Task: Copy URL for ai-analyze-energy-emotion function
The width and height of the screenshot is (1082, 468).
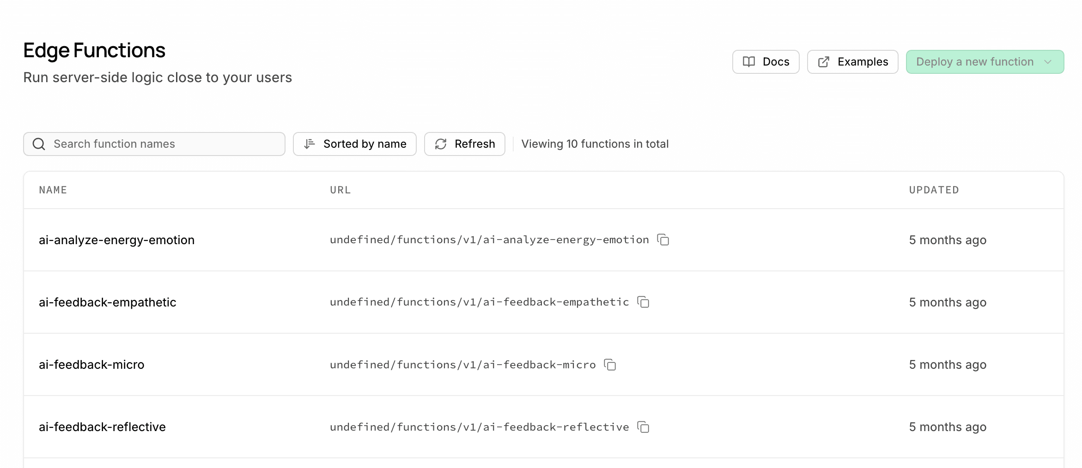Action: tap(663, 240)
